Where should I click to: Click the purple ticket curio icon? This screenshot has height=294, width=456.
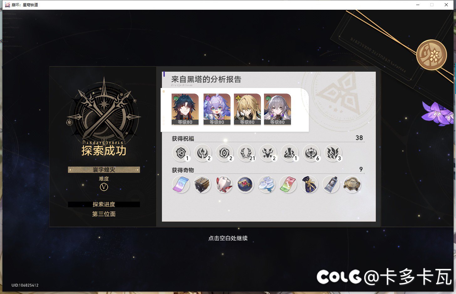(181, 184)
